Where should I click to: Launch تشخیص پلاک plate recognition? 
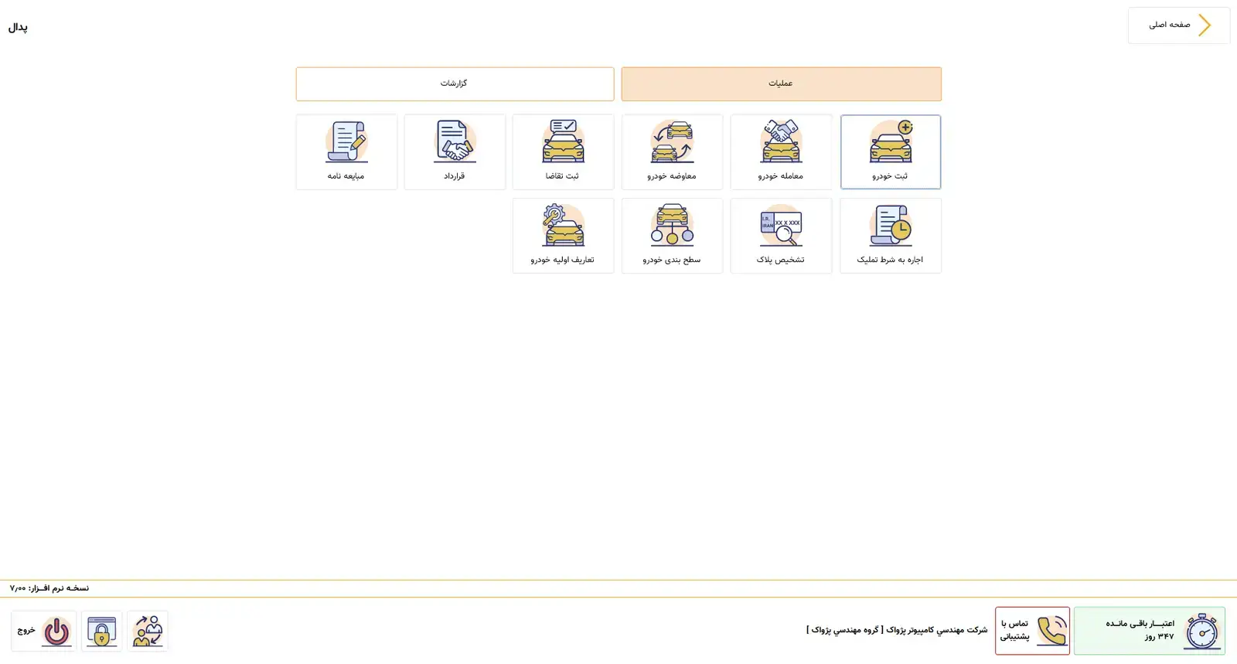point(781,235)
